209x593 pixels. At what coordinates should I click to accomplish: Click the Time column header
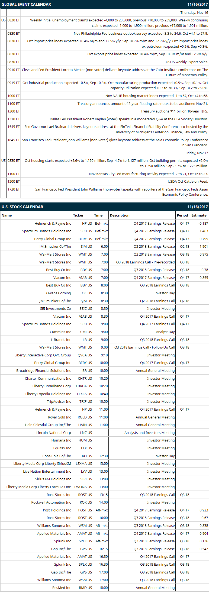pos(98,215)
